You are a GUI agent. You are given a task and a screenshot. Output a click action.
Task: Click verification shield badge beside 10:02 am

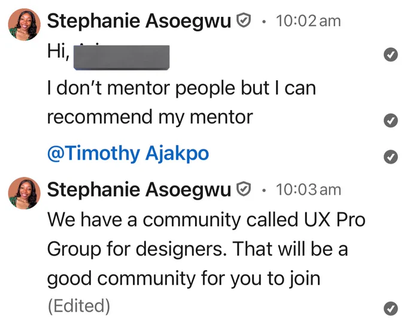pyautogui.click(x=244, y=20)
